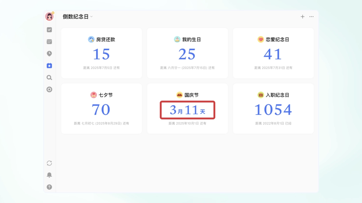The height and width of the screenshot is (203, 362).
Task: Open search from the sidebar
Action: click(49, 78)
